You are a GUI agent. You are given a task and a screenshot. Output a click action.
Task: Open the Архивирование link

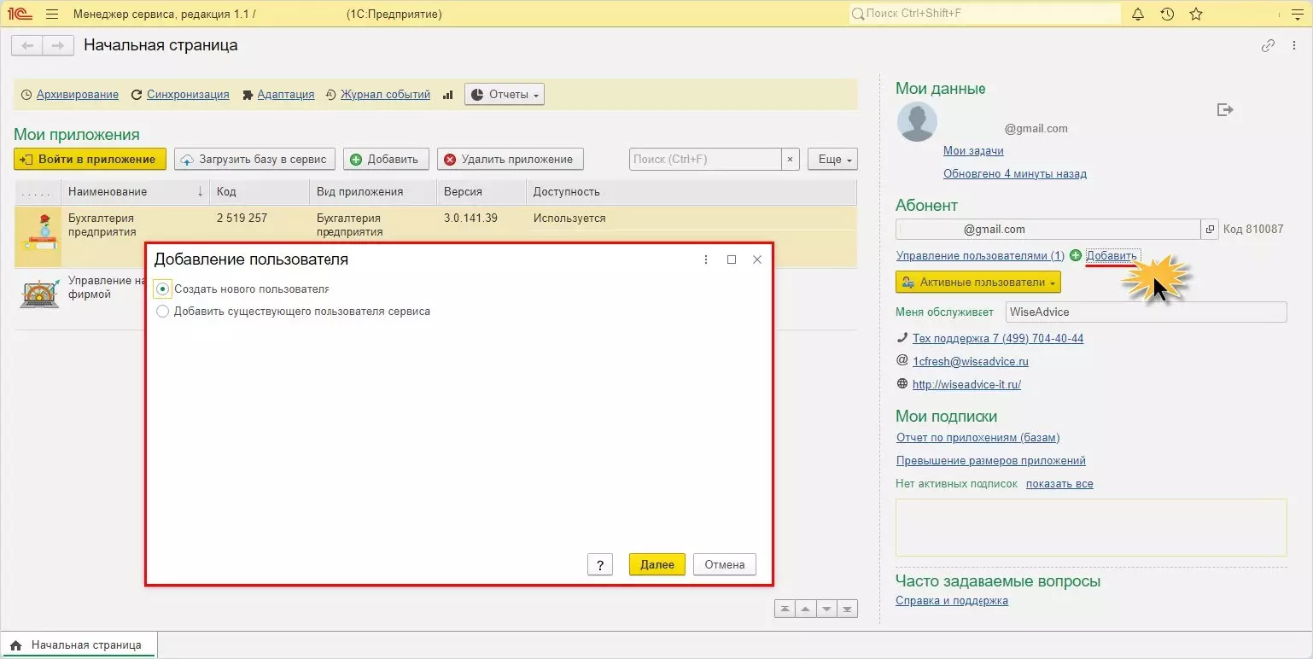pos(78,95)
